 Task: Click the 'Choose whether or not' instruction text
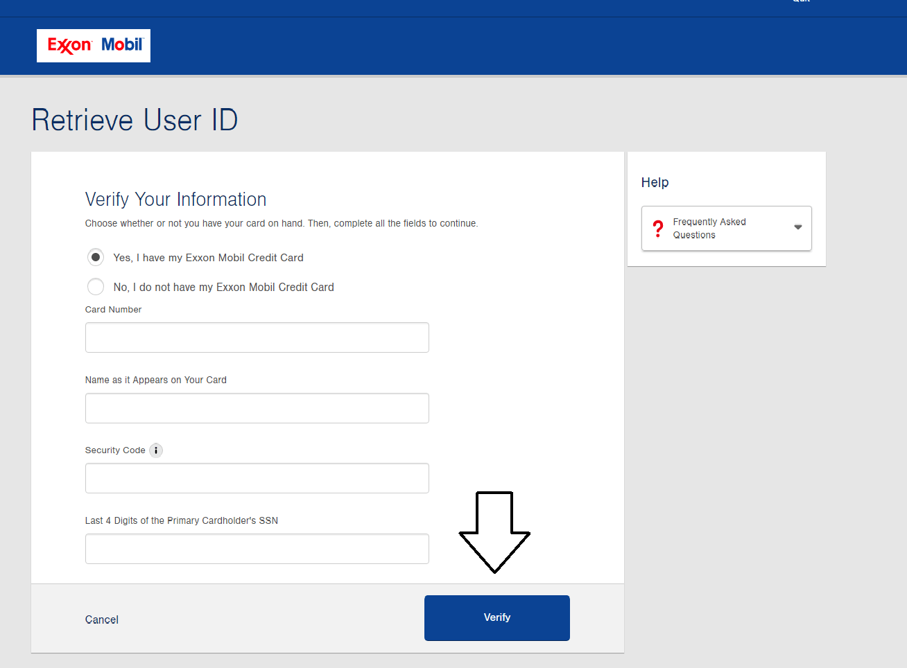(282, 223)
